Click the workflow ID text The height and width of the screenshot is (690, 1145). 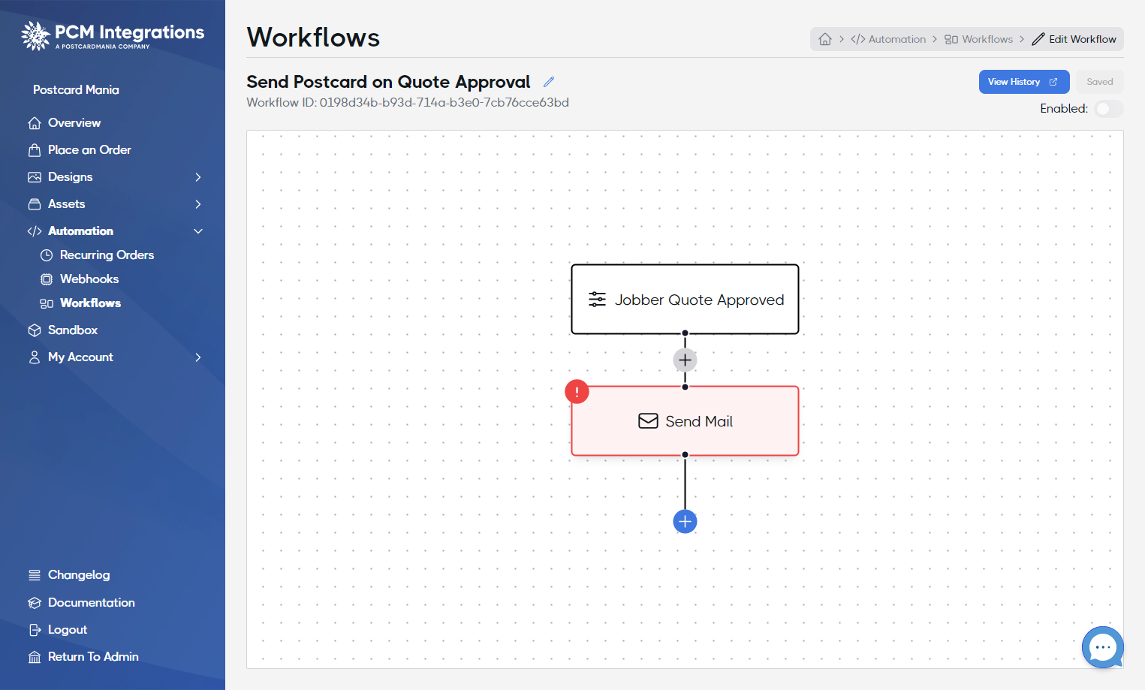(408, 102)
